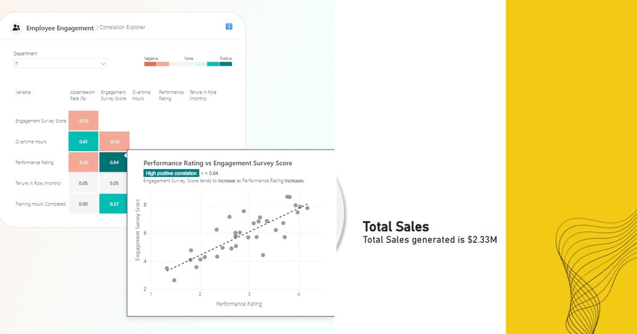Click the Employee Engagement people icon
The height and width of the screenshot is (334, 637).
click(16, 27)
